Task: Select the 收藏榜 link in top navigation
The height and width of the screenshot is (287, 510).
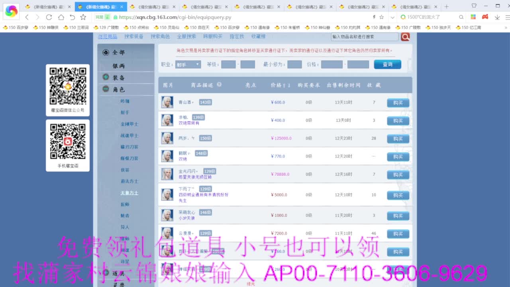Action: pyautogui.click(x=257, y=36)
